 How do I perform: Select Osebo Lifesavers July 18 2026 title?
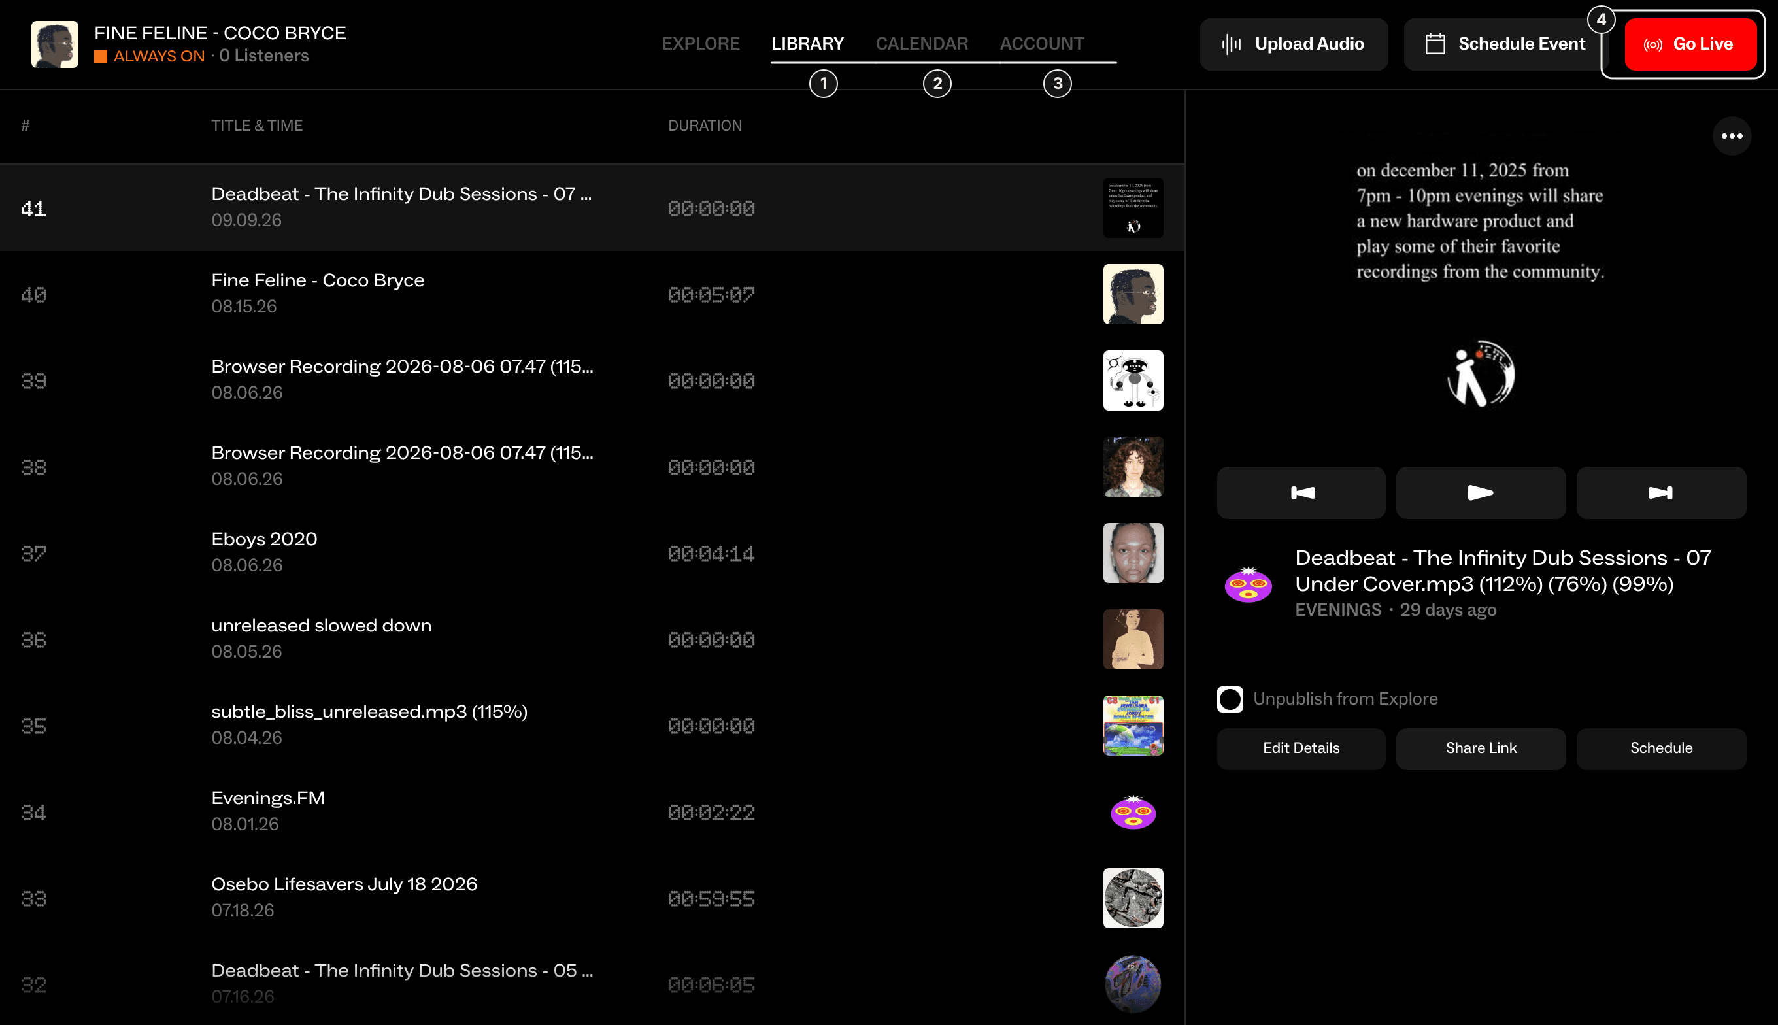coord(344,884)
